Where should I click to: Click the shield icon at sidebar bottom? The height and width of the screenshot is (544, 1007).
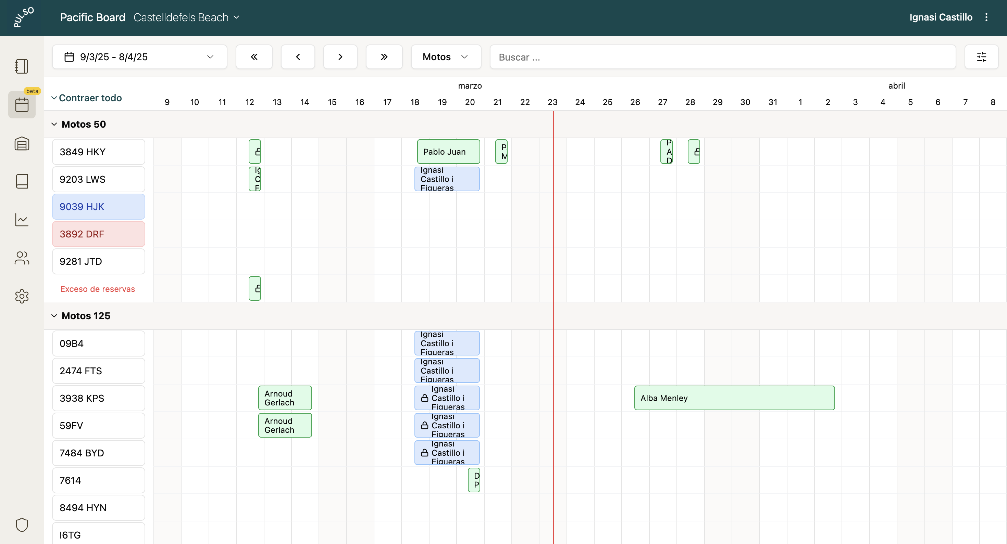22,524
